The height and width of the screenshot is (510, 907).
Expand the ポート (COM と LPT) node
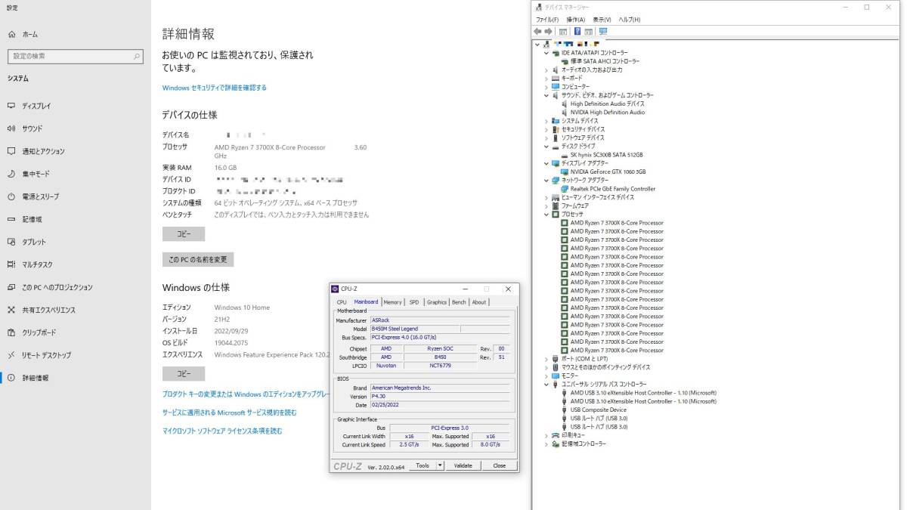point(546,359)
